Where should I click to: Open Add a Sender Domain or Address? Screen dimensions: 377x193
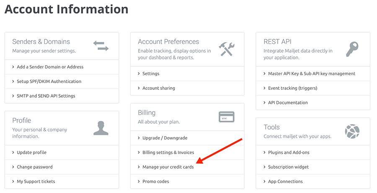(x=50, y=67)
